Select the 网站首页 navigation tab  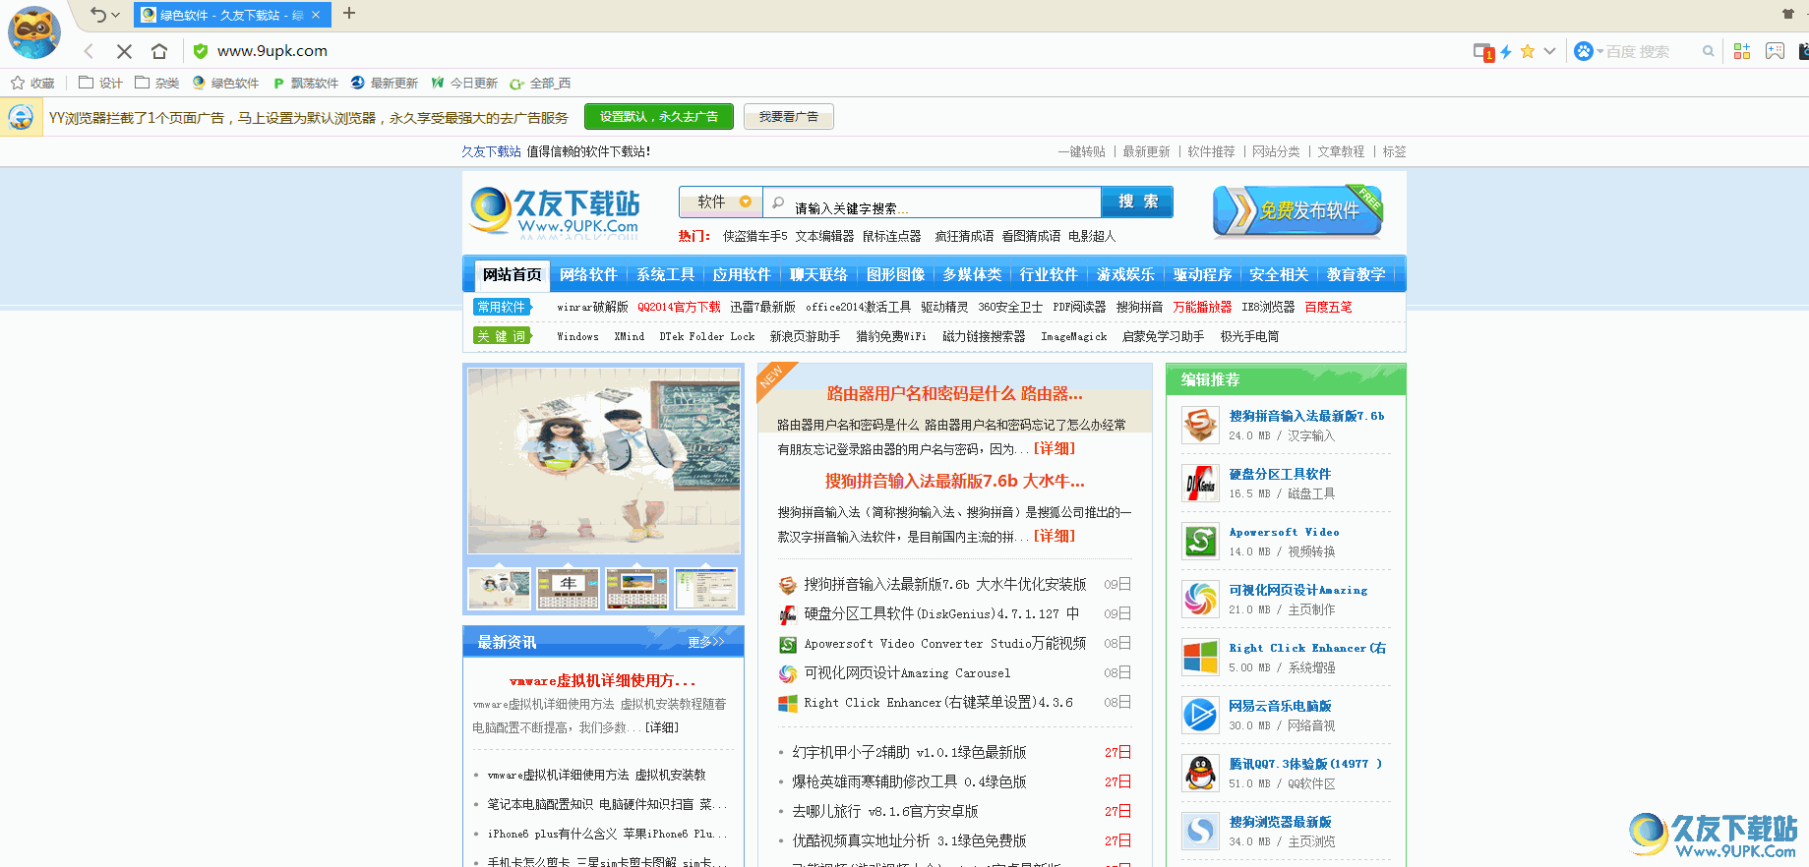512,275
